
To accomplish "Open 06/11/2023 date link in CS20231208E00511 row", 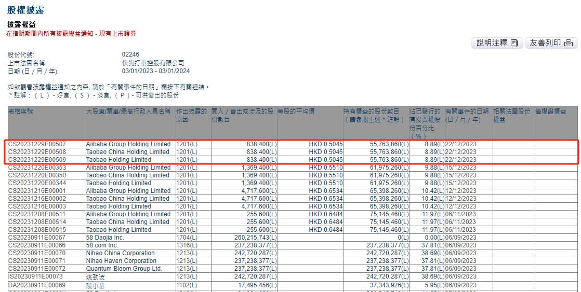I will pyautogui.click(x=460, y=214).
